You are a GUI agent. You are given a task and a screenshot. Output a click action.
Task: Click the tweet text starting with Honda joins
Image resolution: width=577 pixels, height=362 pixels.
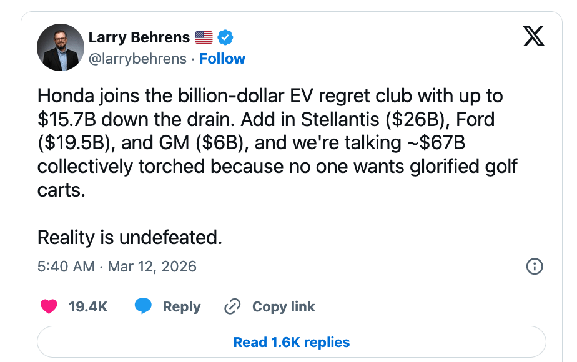click(270, 97)
